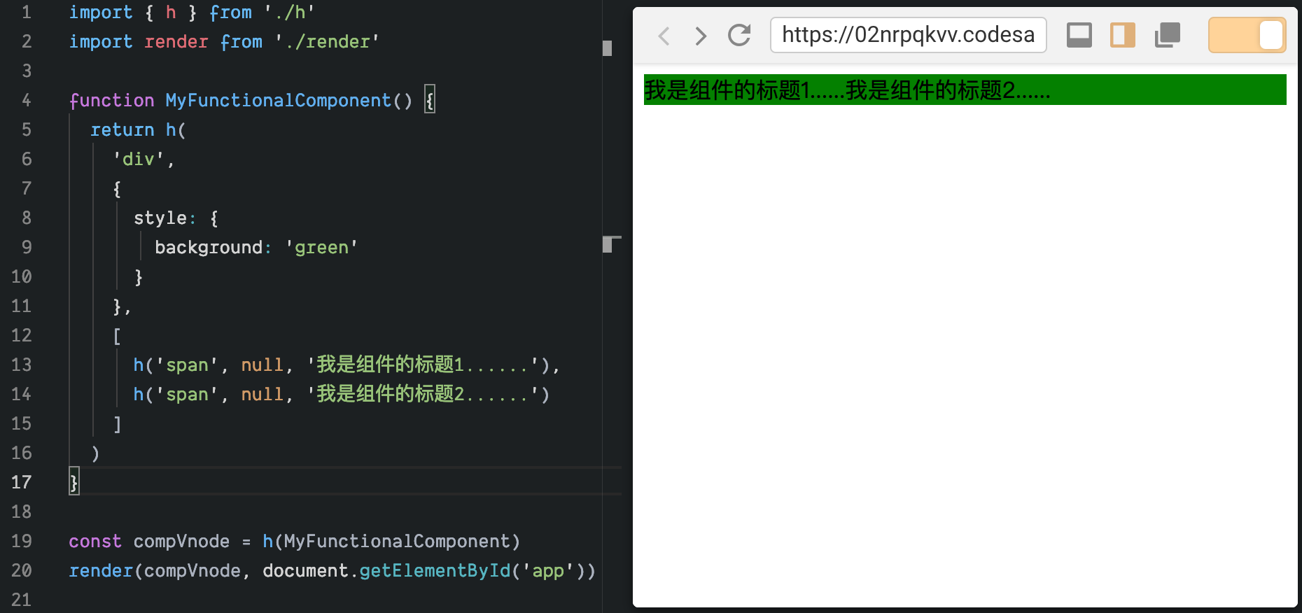
Task: Toggle the orange switch in the preview toolbar
Action: (x=1247, y=35)
